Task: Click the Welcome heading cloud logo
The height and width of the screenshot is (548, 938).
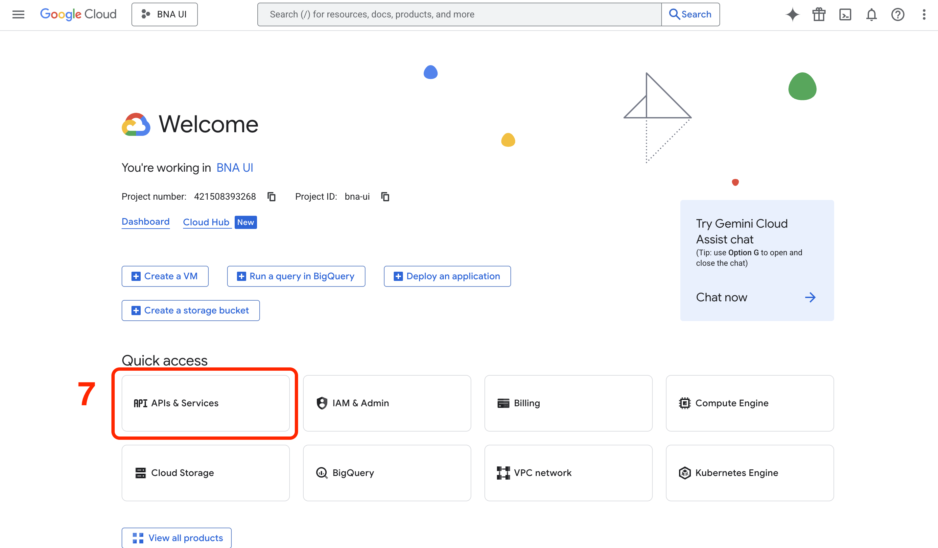Action: point(136,124)
